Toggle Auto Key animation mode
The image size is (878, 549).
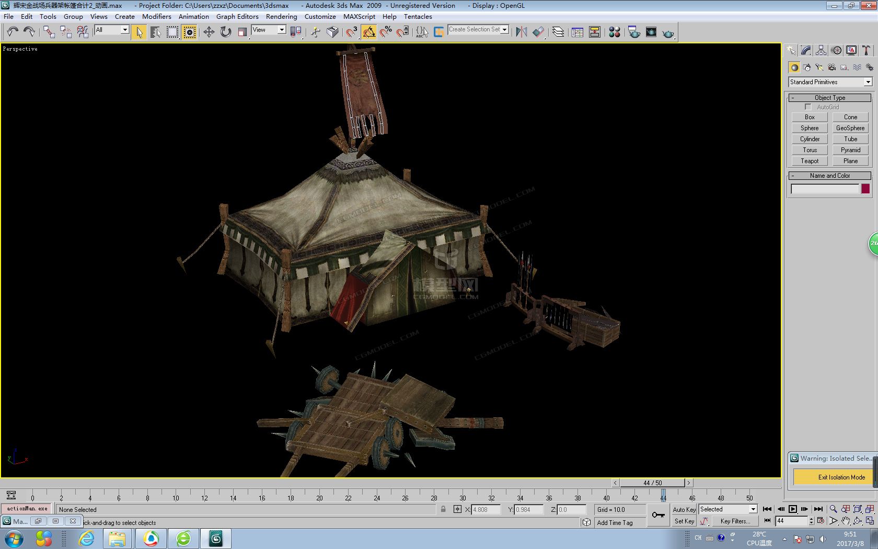coord(684,509)
